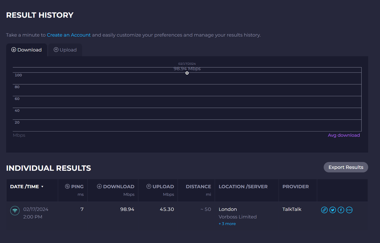Switch to the Upload chart tab
Viewport: 380px width, 243px height.
(x=65, y=50)
